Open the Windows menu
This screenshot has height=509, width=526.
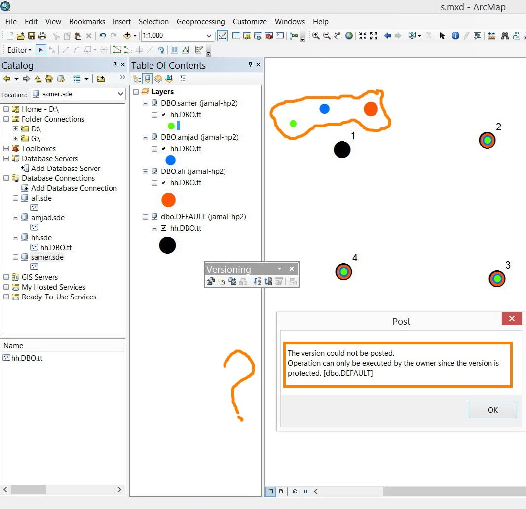[x=290, y=22]
